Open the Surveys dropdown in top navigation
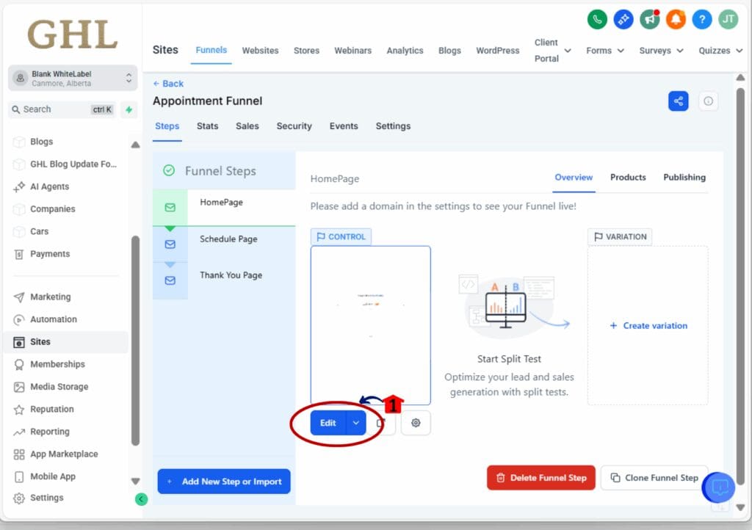The image size is (752, 530). (x=661, y=51)
